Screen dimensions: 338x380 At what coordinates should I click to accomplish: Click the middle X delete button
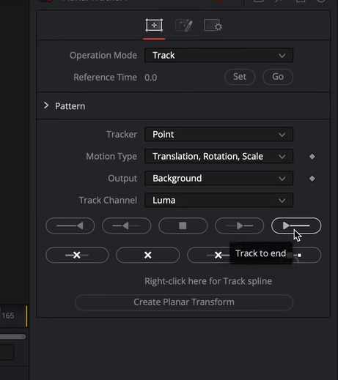point(147,255)
